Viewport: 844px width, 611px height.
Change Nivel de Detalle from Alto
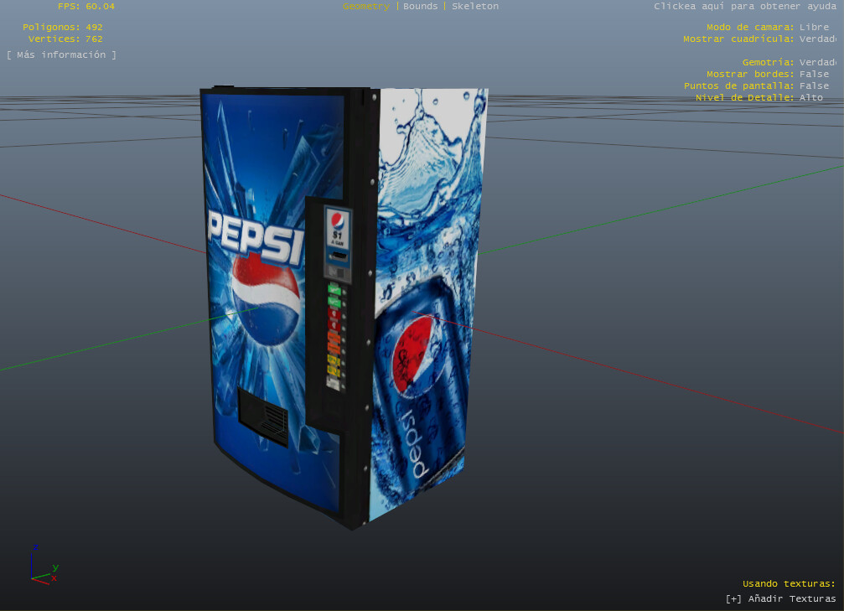click(x=810, y=97)
